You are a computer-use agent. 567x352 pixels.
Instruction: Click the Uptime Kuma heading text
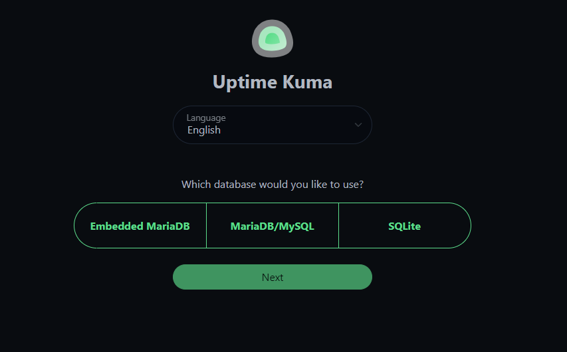[x=273, y=82]
